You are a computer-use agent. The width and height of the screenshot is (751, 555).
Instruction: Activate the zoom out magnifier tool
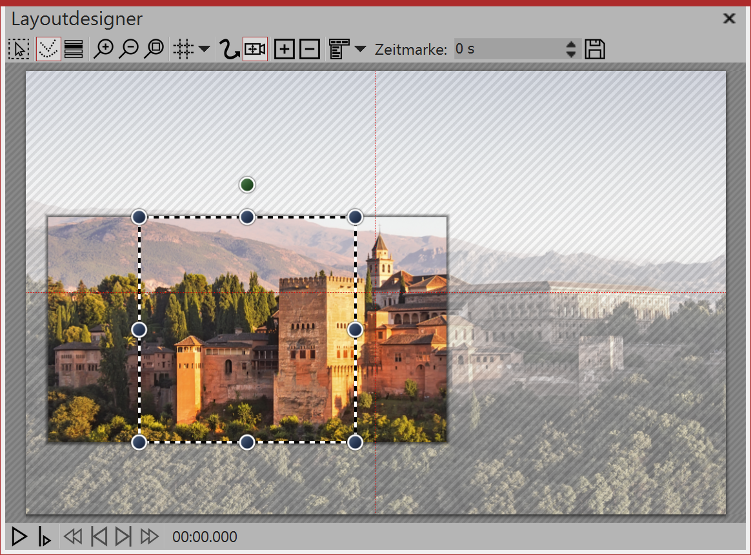coord(130,48)
